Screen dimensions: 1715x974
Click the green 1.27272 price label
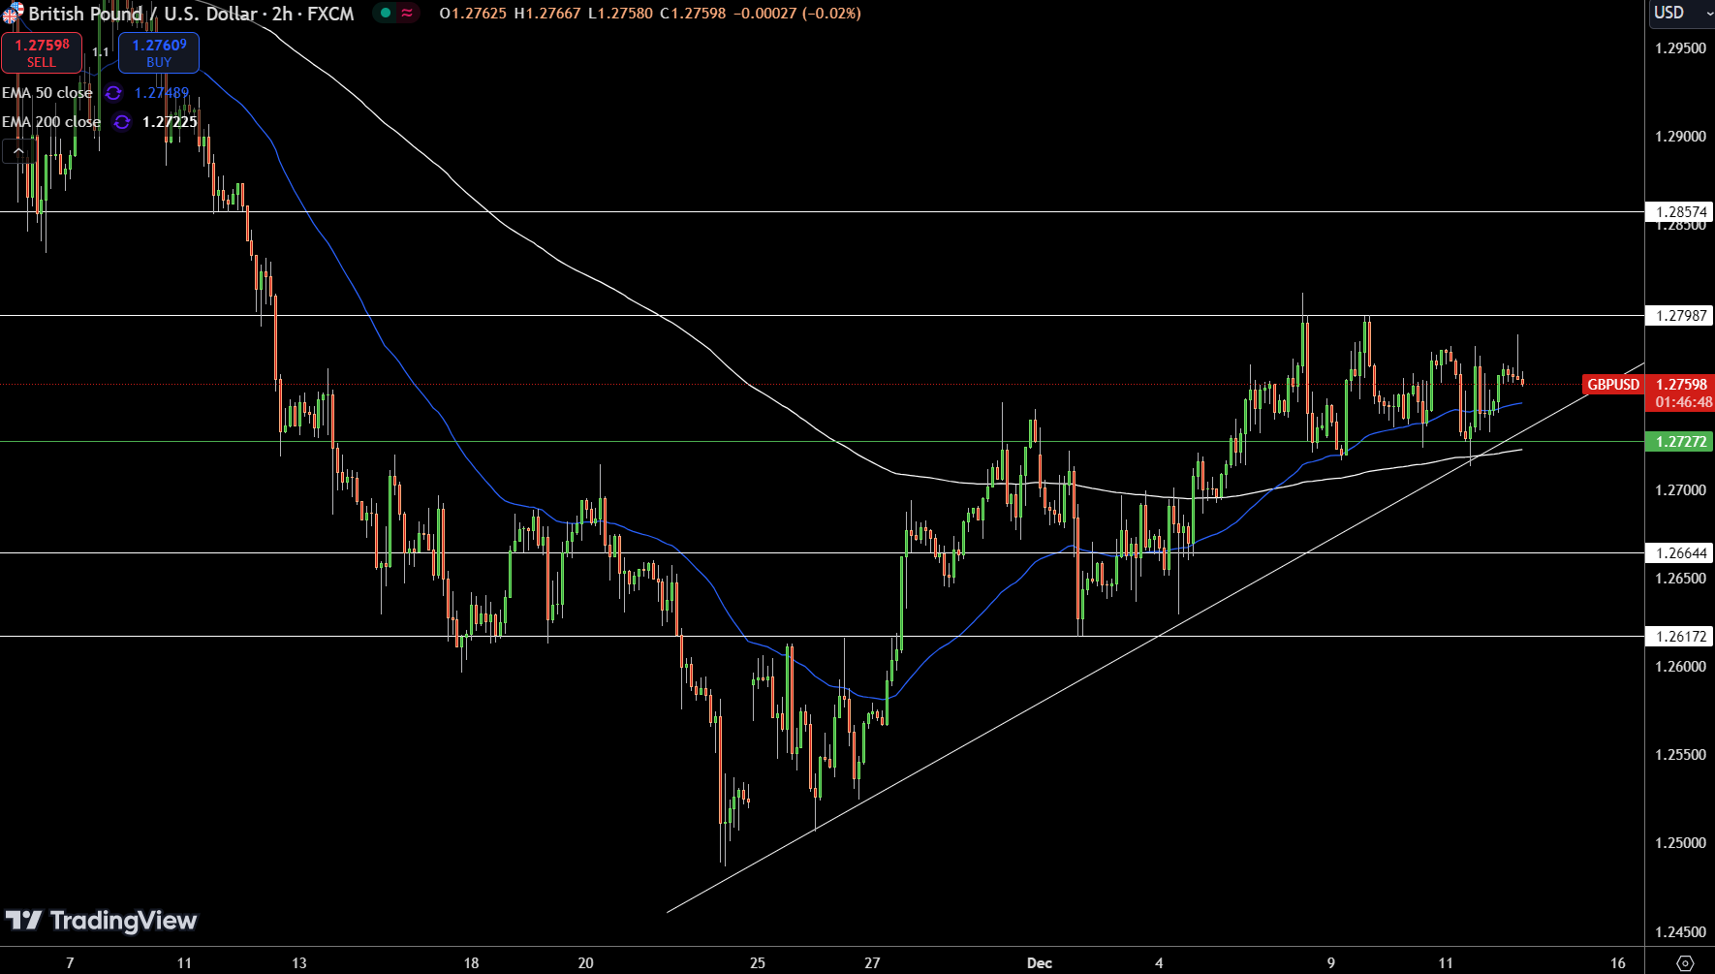(x=1680, y=441)
